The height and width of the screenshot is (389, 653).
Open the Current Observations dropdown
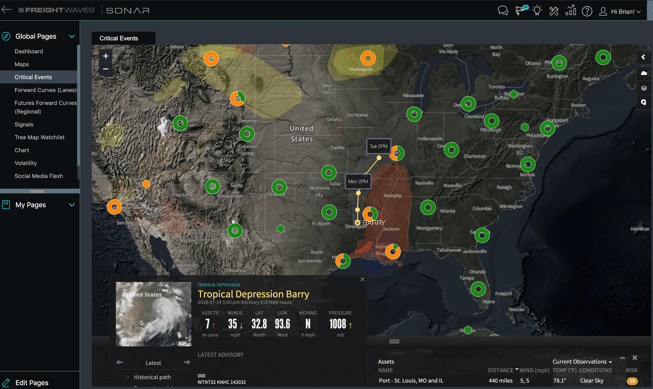[x=582, y=362]
